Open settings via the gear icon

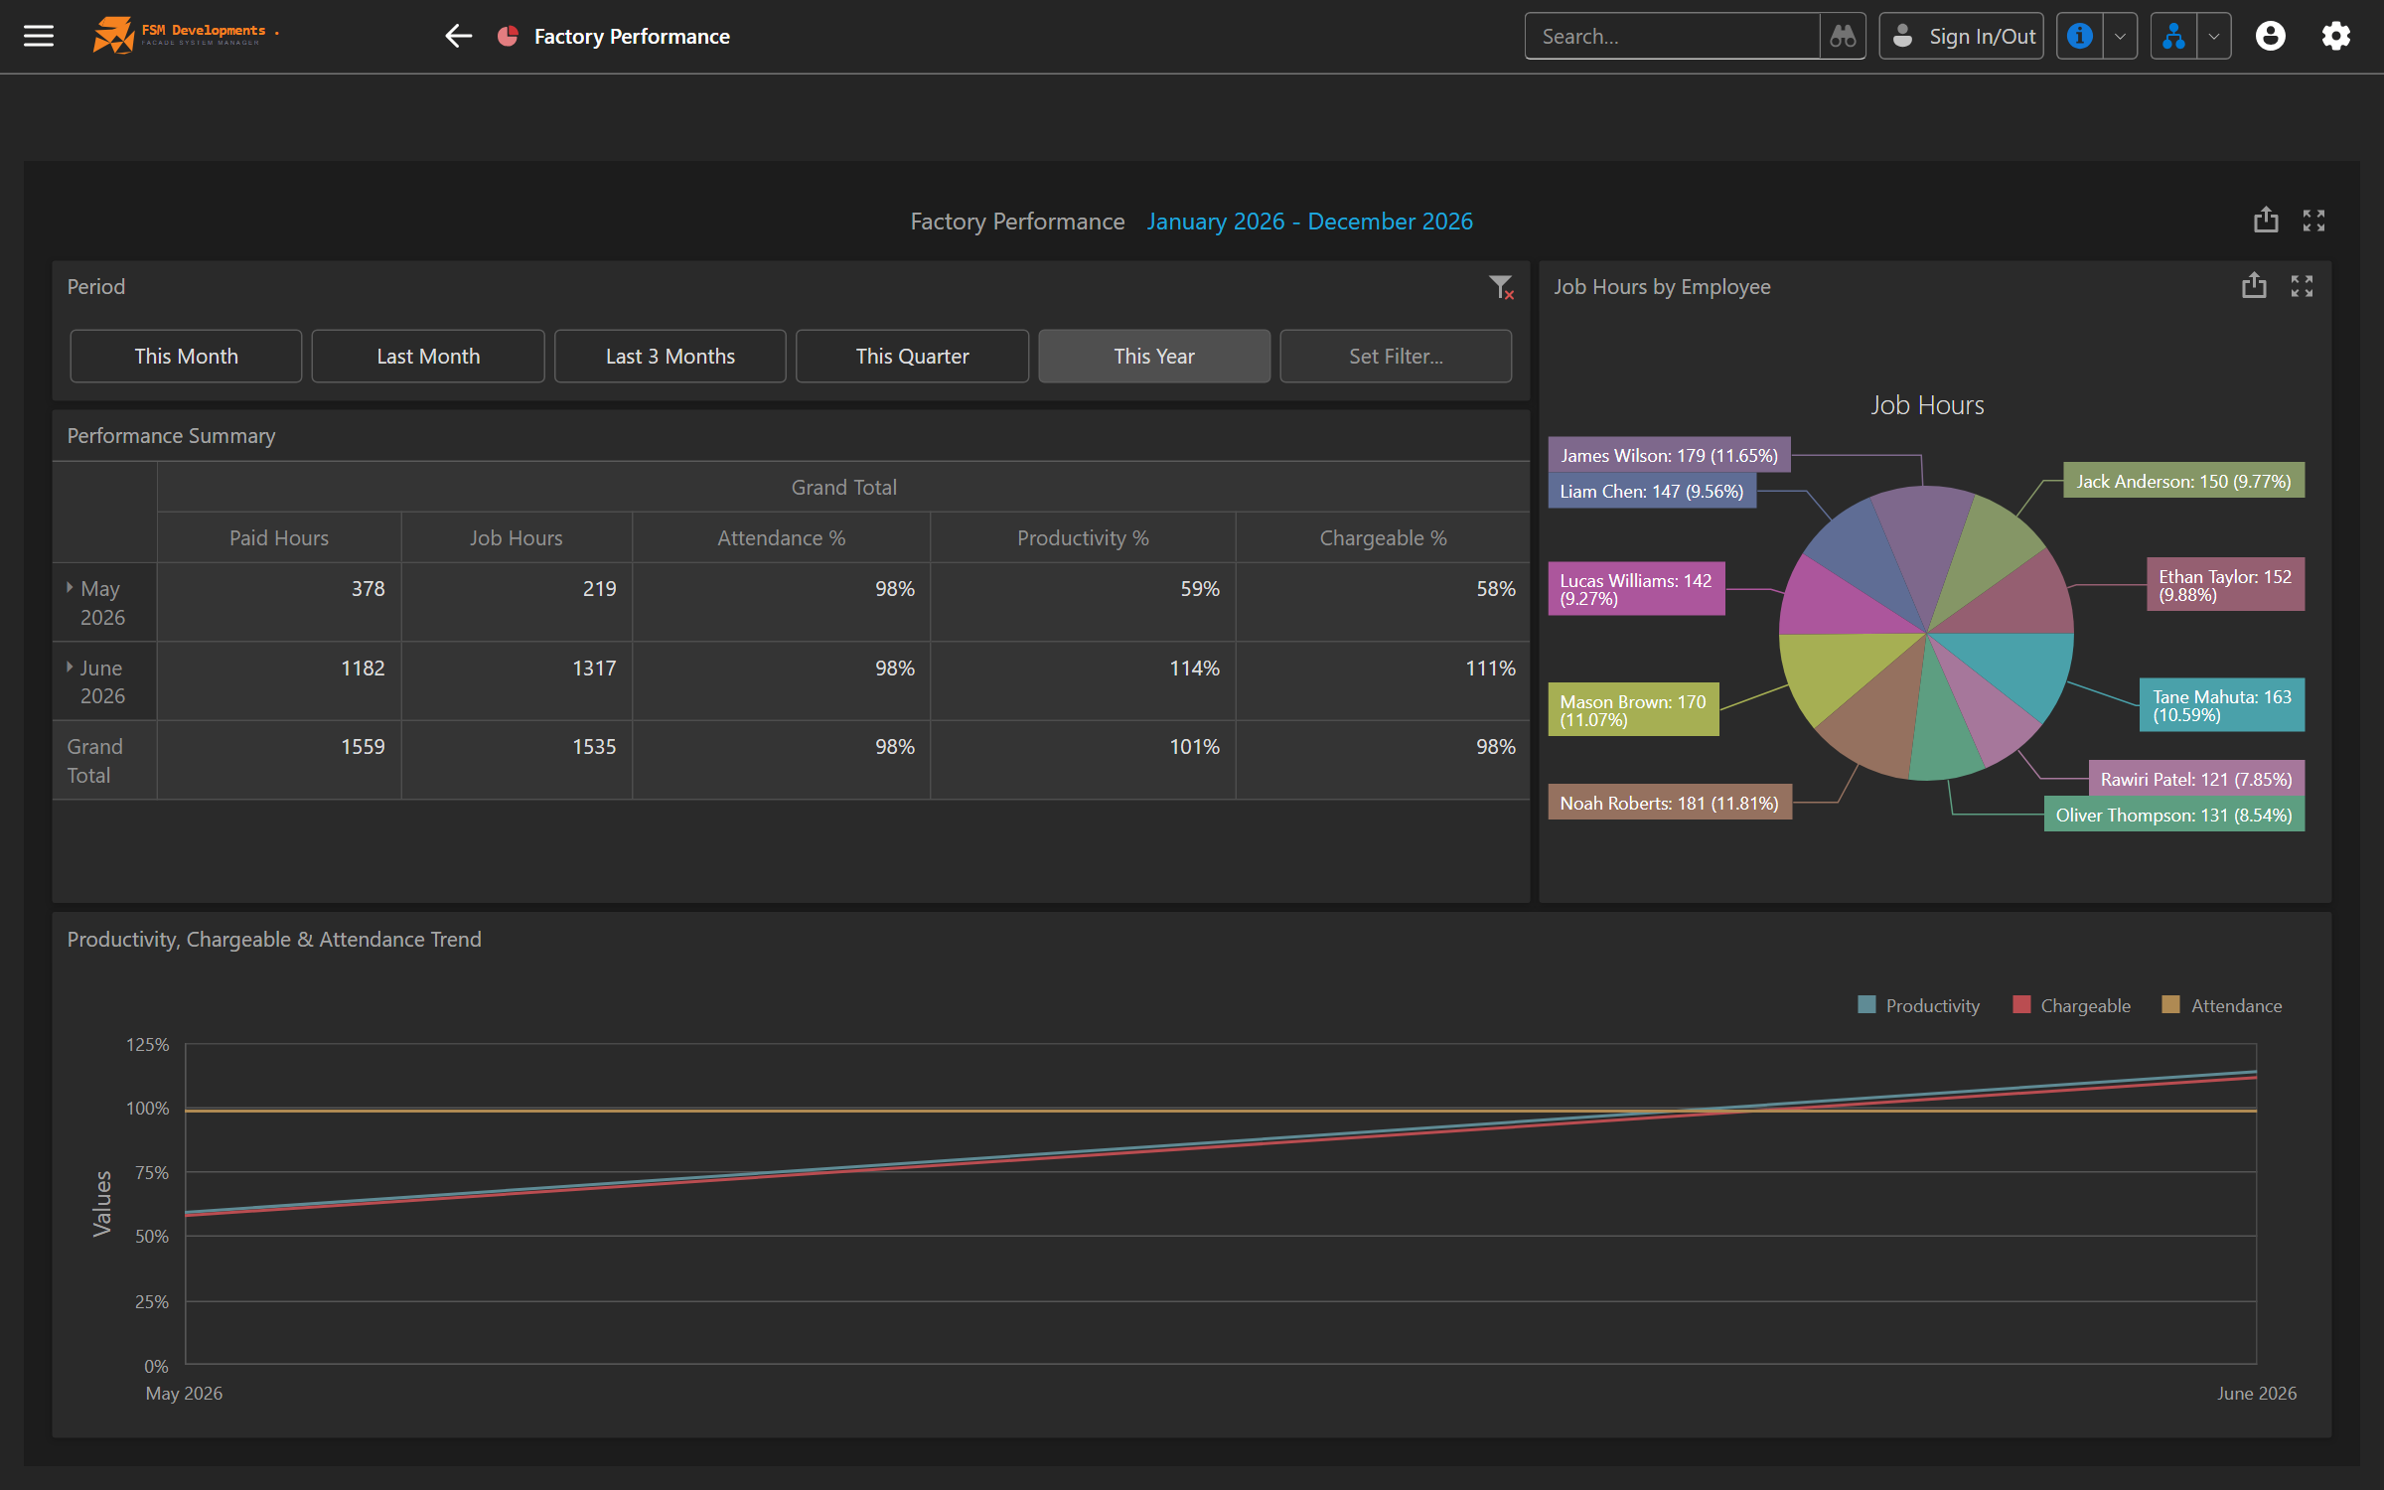[x=2336, y=37]
